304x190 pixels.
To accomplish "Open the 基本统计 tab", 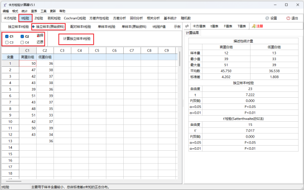I will [170, 18].
